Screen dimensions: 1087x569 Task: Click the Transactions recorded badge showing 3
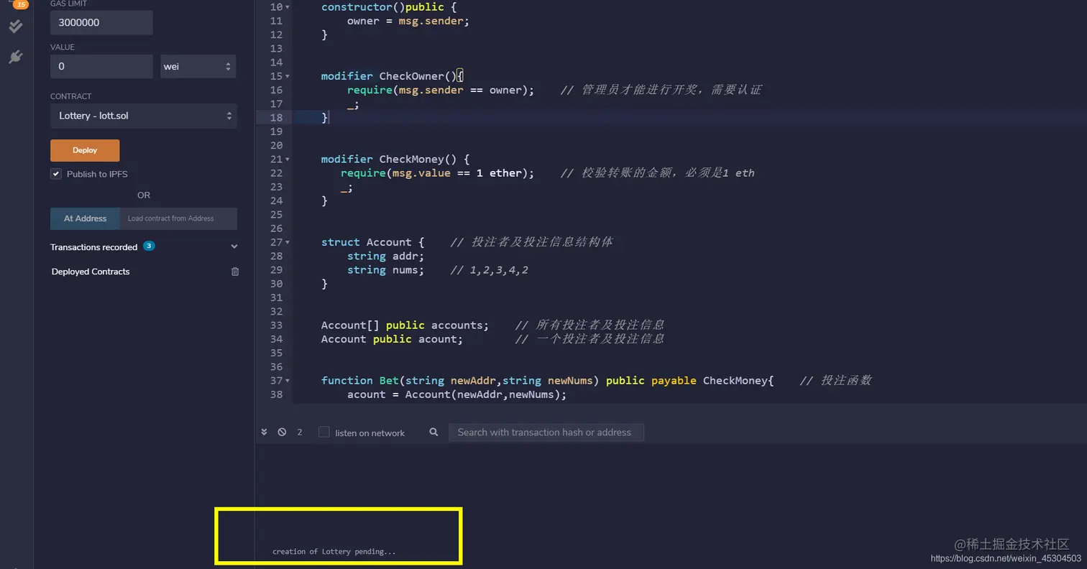point(149,246)
